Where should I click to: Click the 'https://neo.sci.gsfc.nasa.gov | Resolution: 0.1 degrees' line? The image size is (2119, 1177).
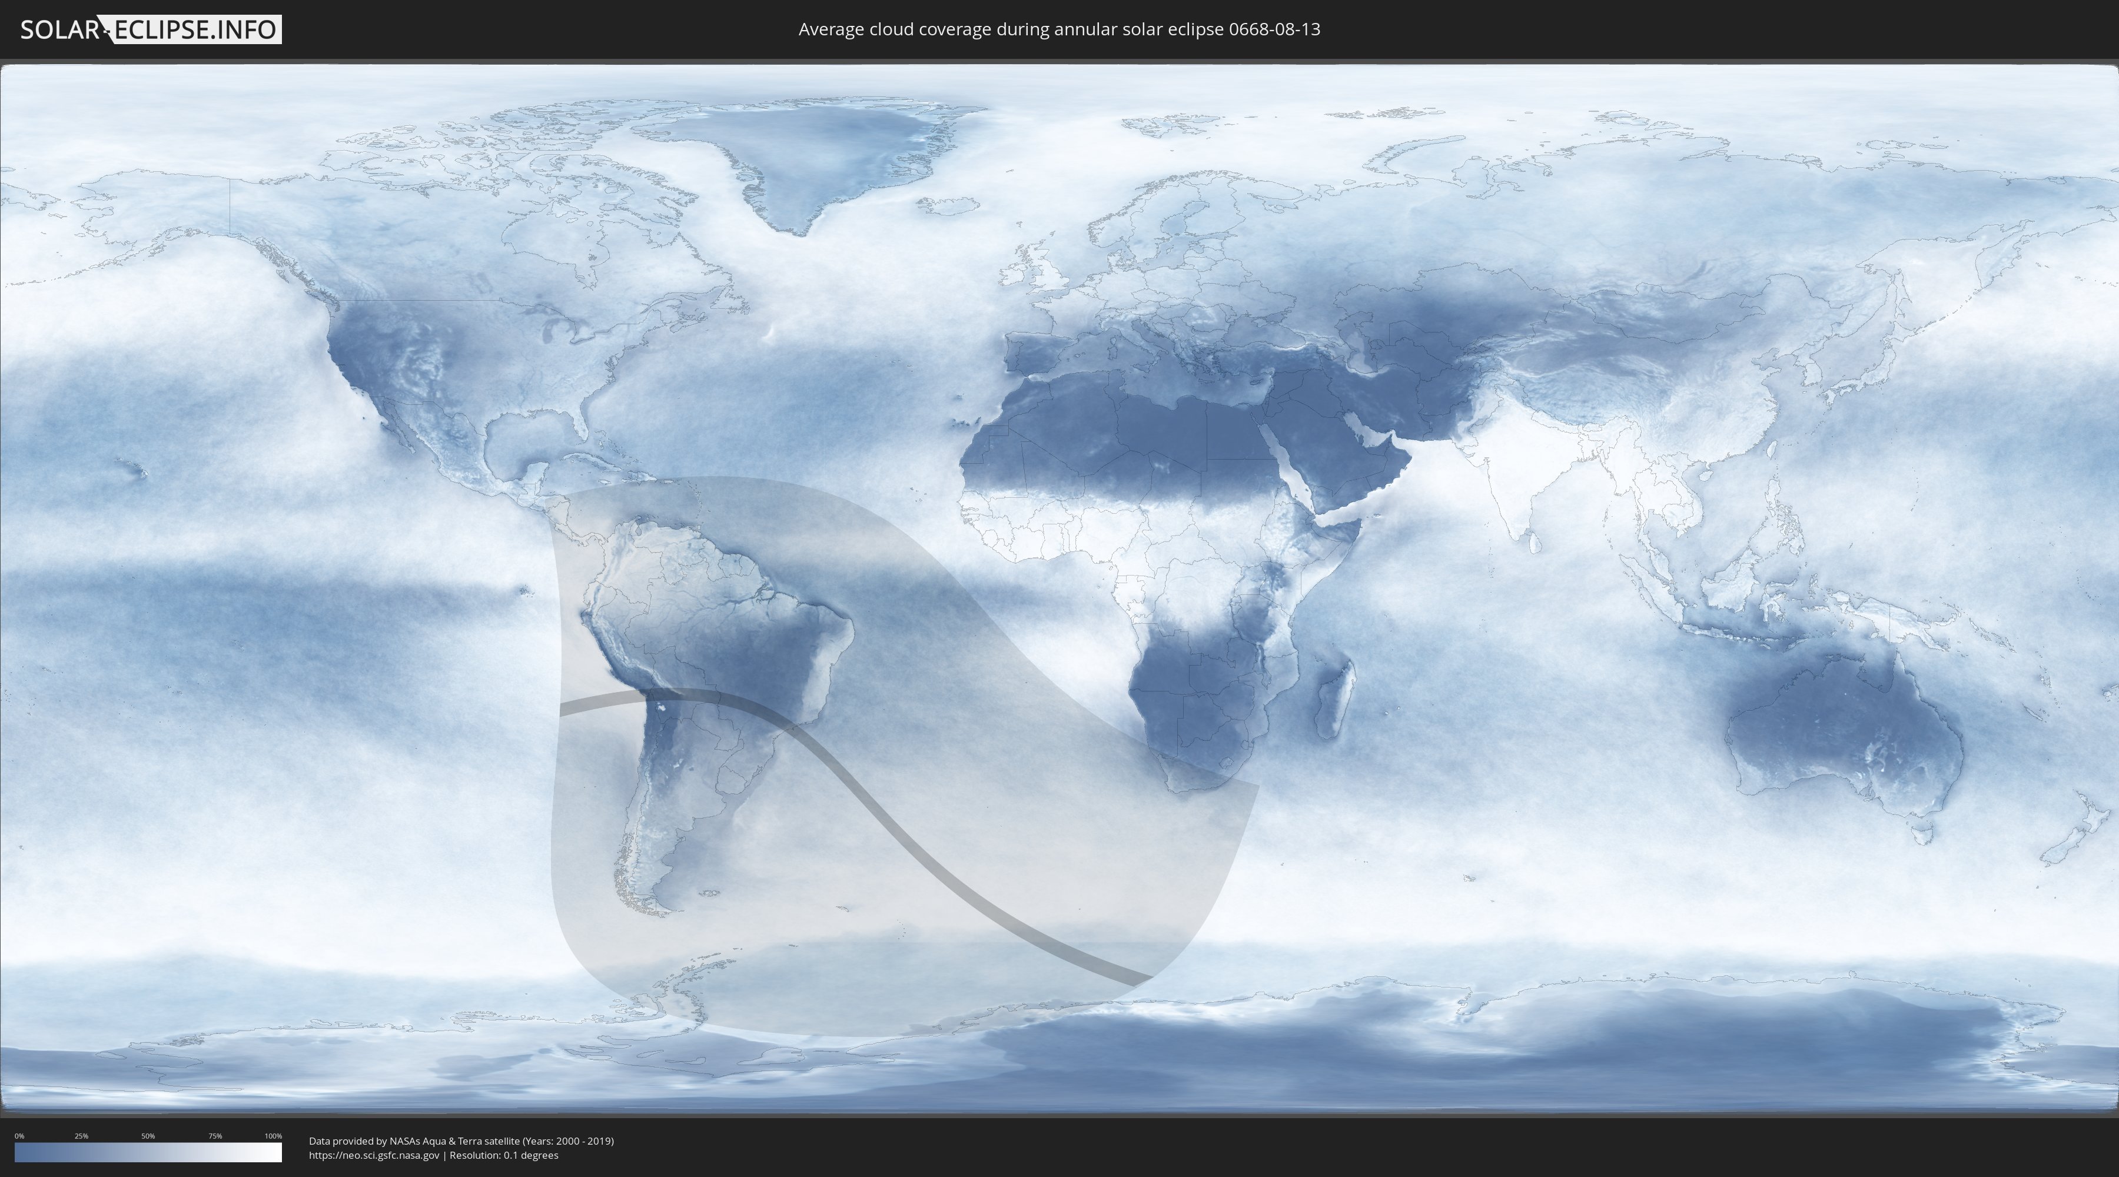(433, 1155)
